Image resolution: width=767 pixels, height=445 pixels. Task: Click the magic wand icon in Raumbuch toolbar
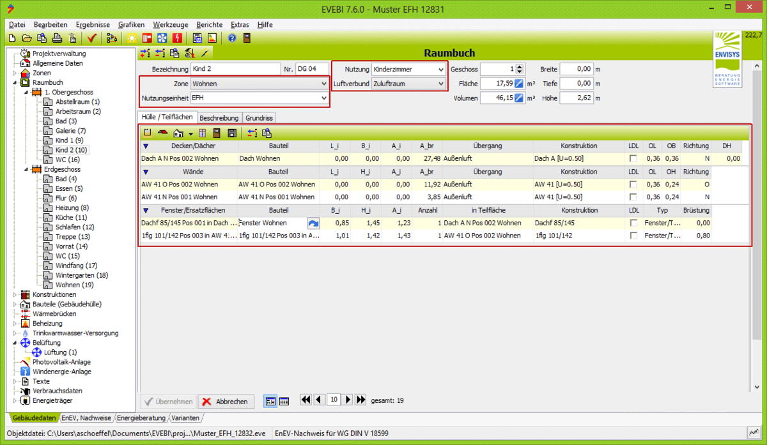click(205, 53)
